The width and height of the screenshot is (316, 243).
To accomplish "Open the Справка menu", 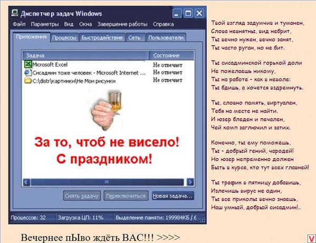I will point(163,24).
